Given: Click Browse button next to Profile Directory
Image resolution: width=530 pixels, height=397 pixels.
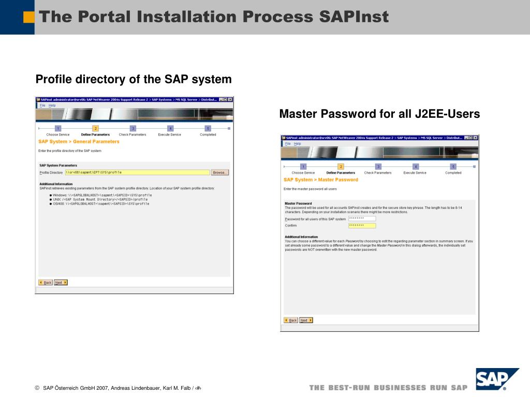Looking at the screenshot, I should pyautogui.click(x=219, y=172).
